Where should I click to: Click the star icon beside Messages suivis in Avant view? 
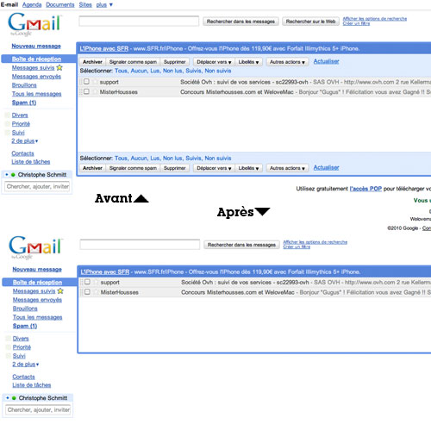tap(59, 68)
